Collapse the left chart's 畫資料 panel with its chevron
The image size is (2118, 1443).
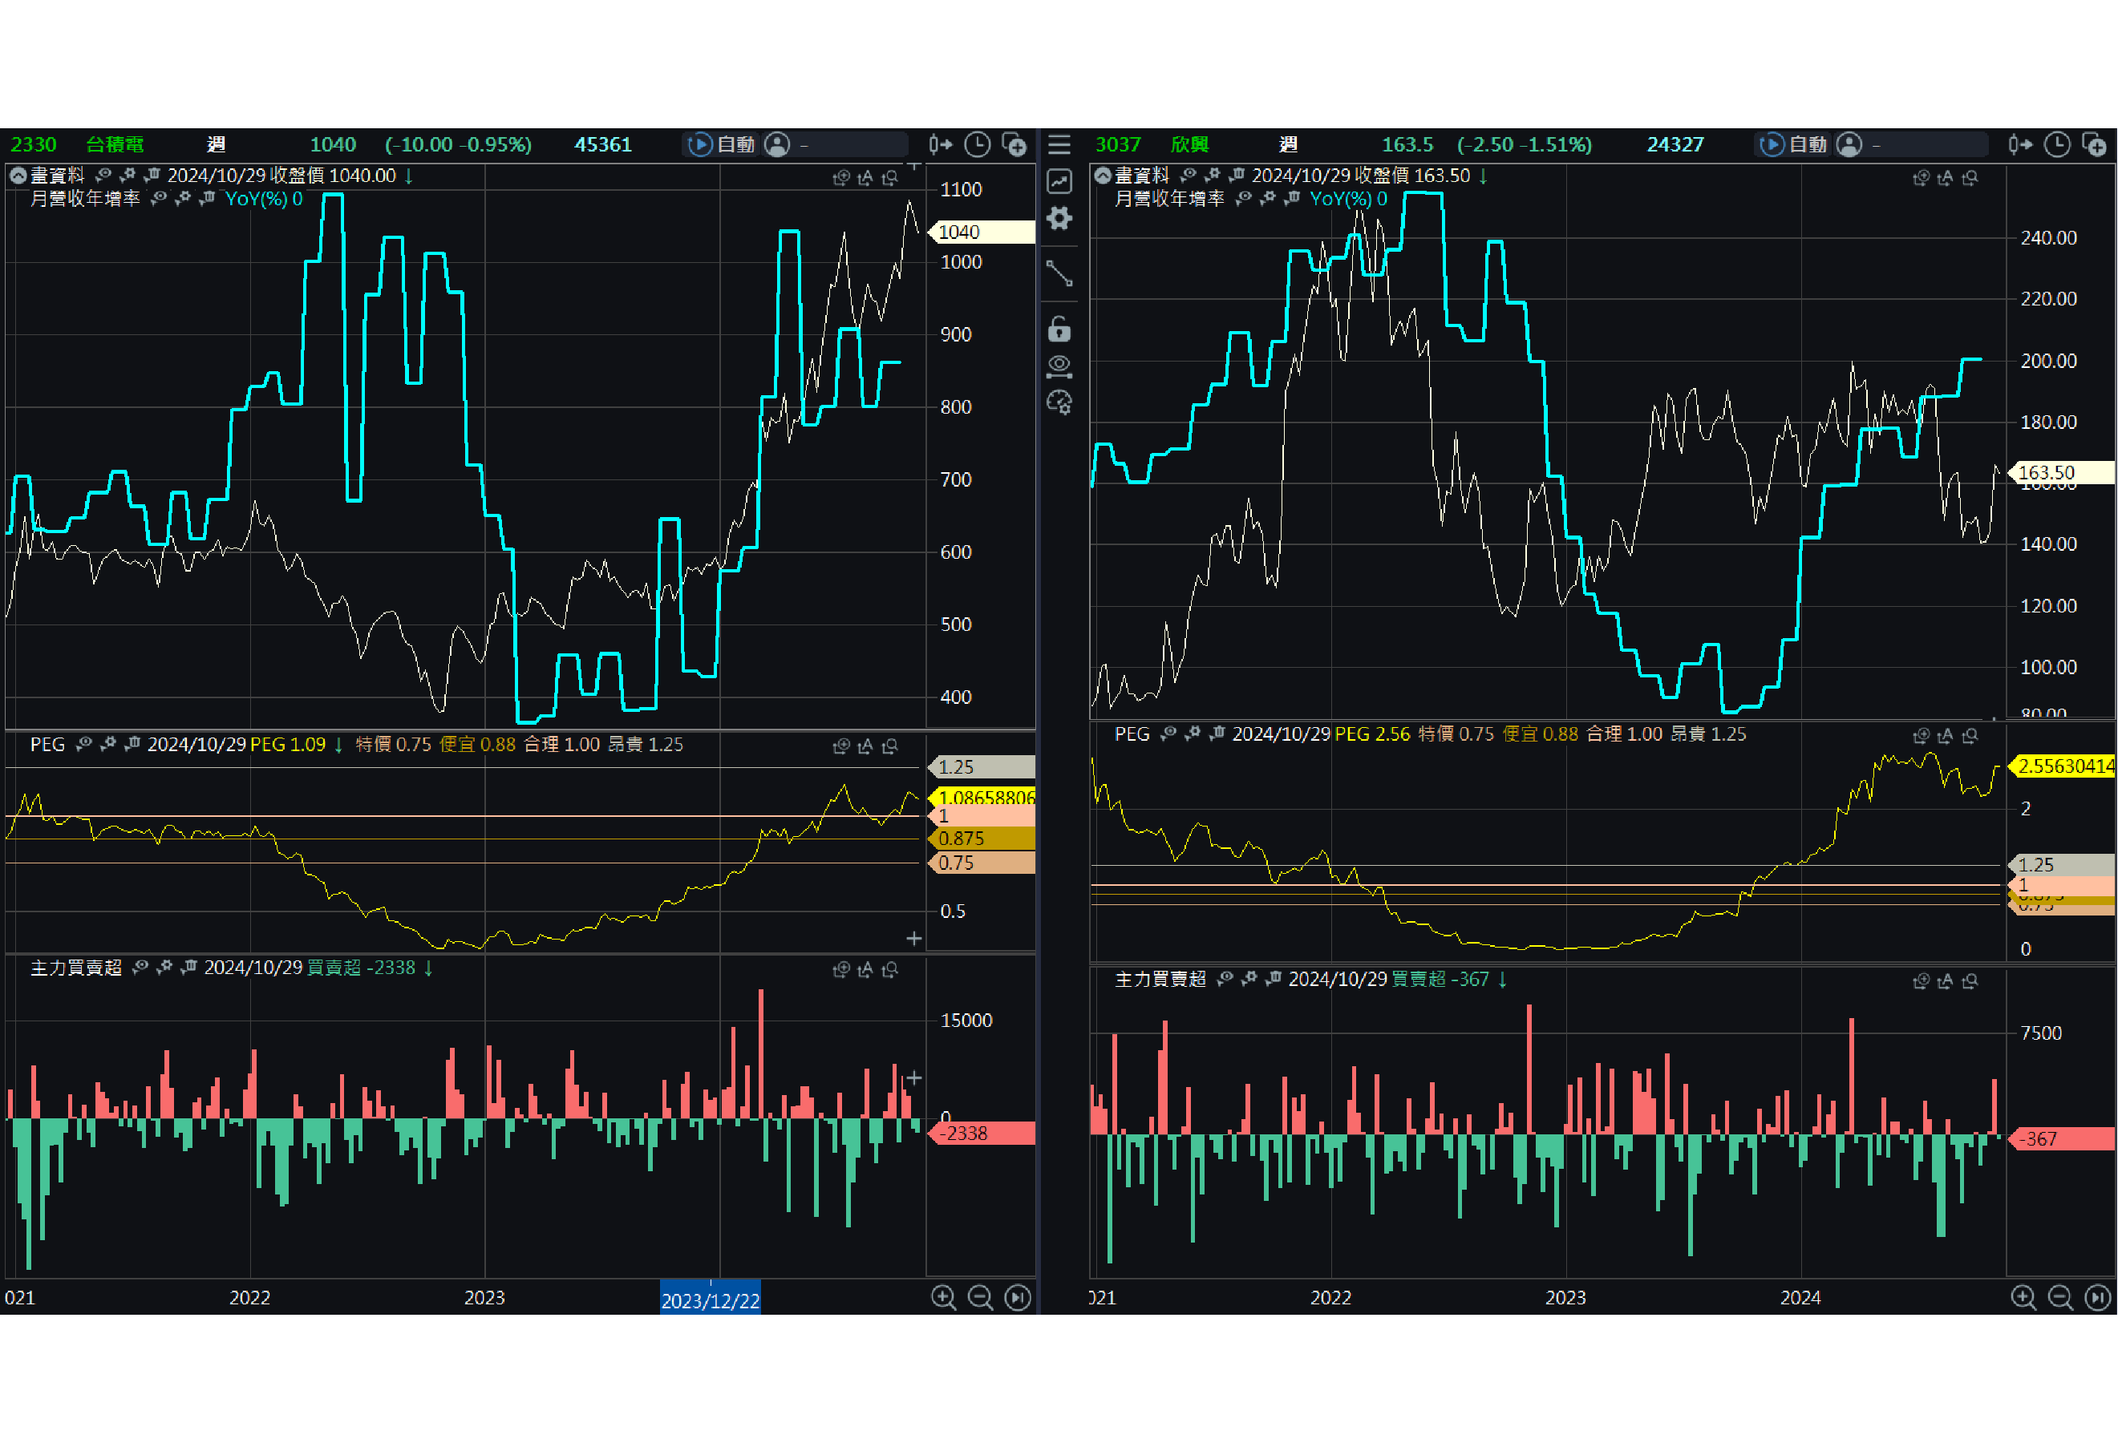click(18, 176)
